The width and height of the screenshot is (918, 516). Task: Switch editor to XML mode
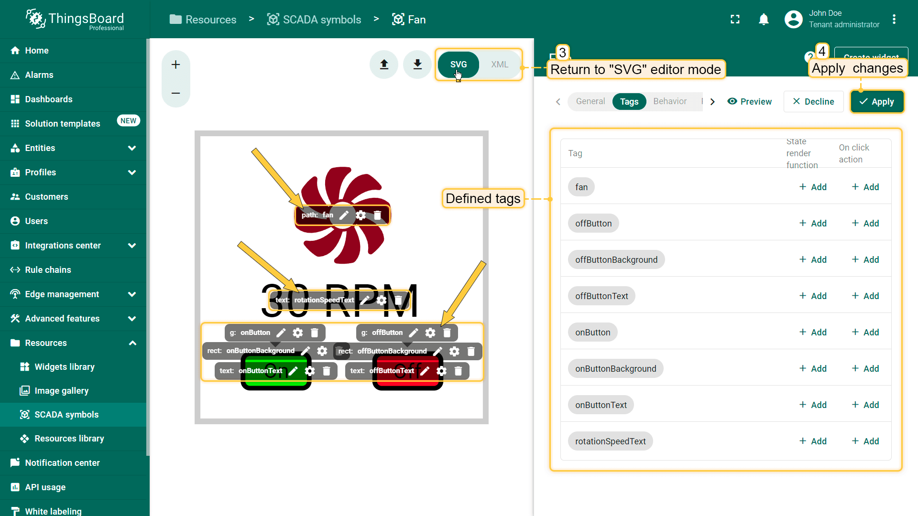click(x=500, y=64)
